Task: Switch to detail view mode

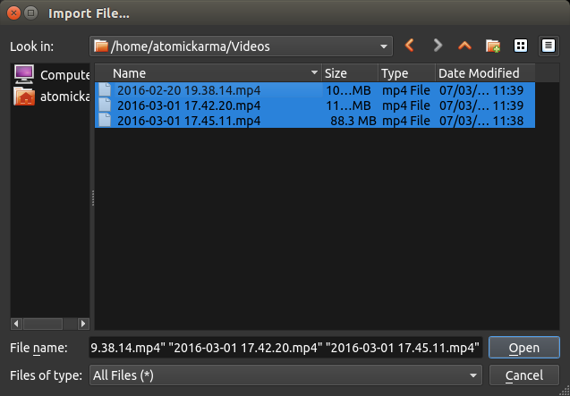Action: (x=549, y=46)
